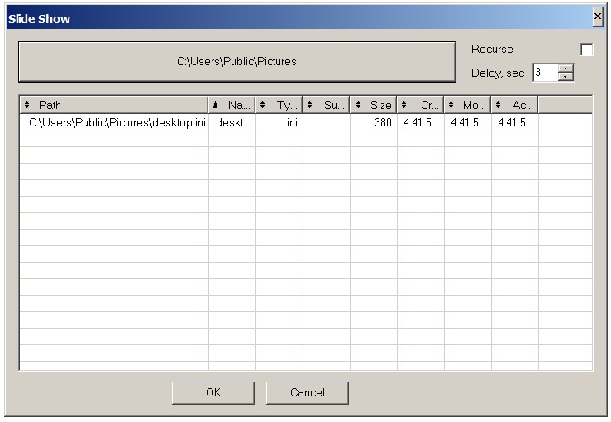
Task: Sort by the Mo... (Modified) column header
Action: click(x=468, y=105)
